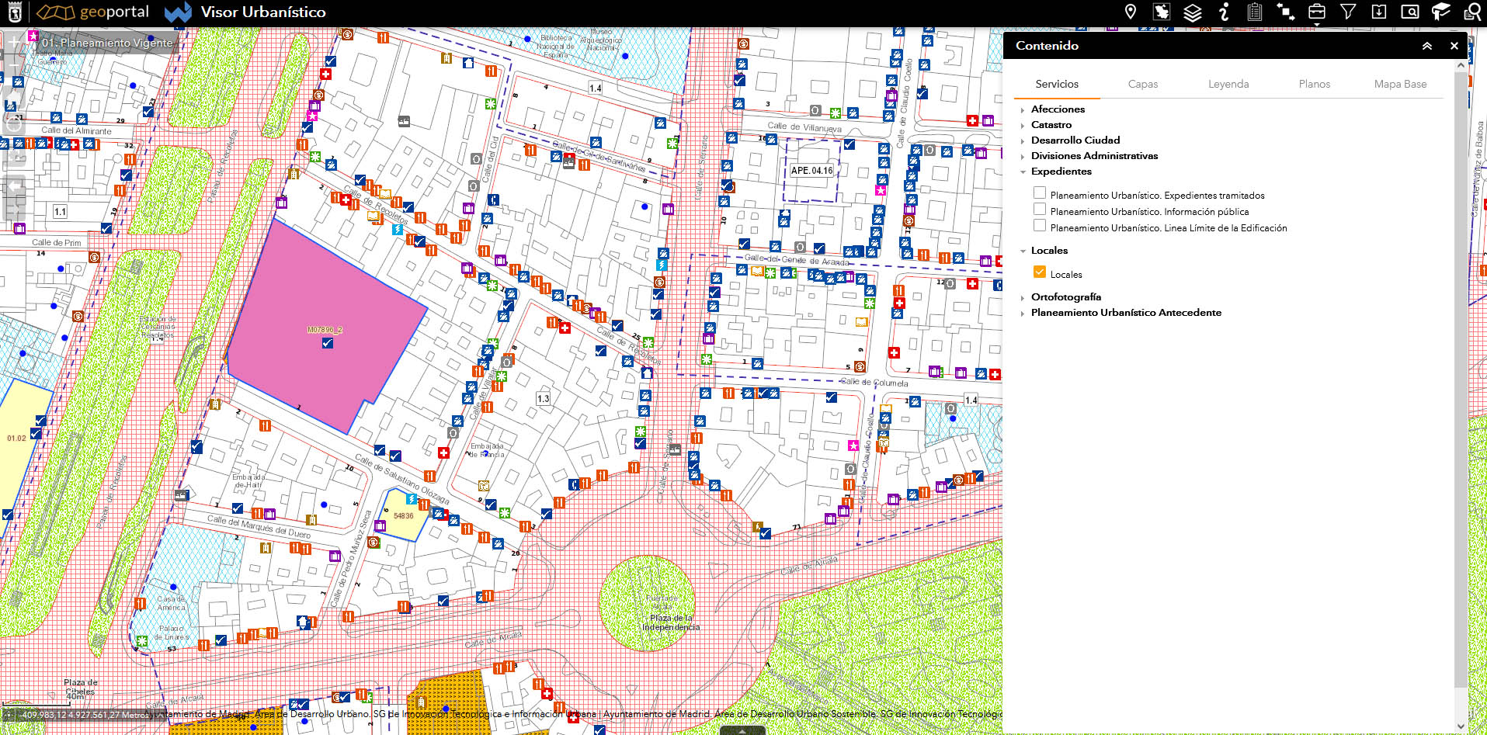The height and width of the screenshot is (735, 1487).
Task: Click the funnel filter icon
Action: pyautogui.click(x=1348, y=12)
